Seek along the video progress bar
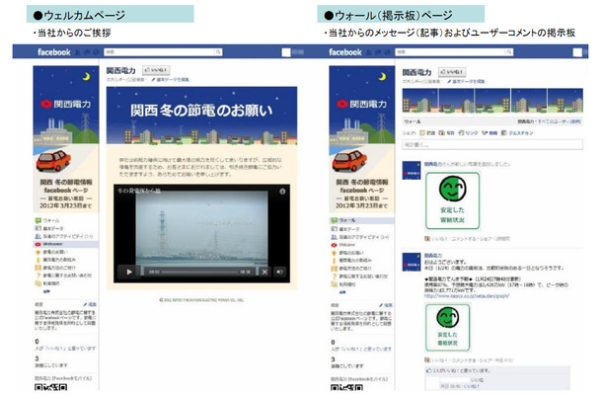Image resolution: width=602 pixels, height=395 pixels. 199,272
